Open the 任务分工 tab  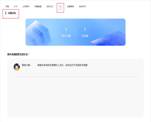click(x=50, y=6)
